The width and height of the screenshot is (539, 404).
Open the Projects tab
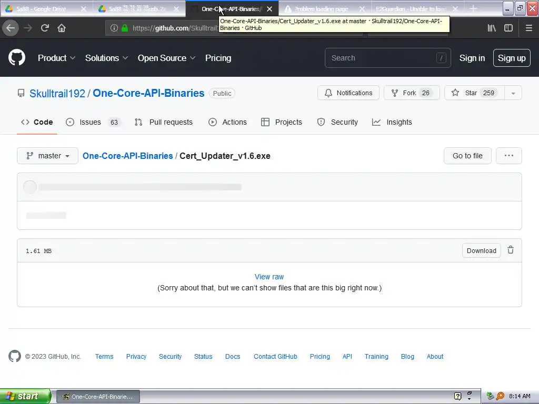282,122
